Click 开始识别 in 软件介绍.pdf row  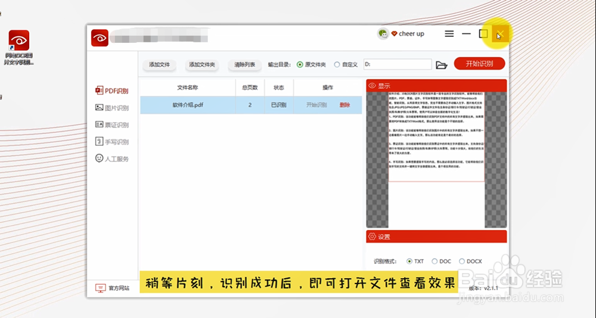[x=316, y=105]
